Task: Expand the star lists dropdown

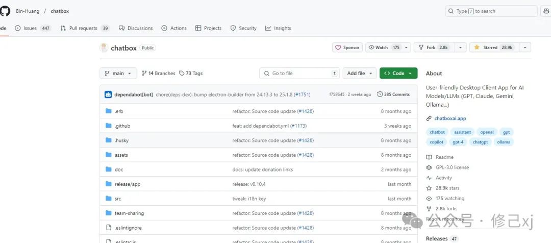Action: (x=525, y=47)
